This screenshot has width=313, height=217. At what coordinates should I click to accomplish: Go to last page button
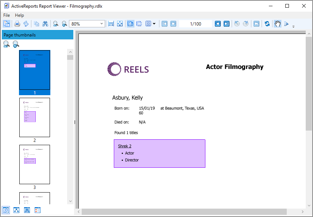coord(227,24)
